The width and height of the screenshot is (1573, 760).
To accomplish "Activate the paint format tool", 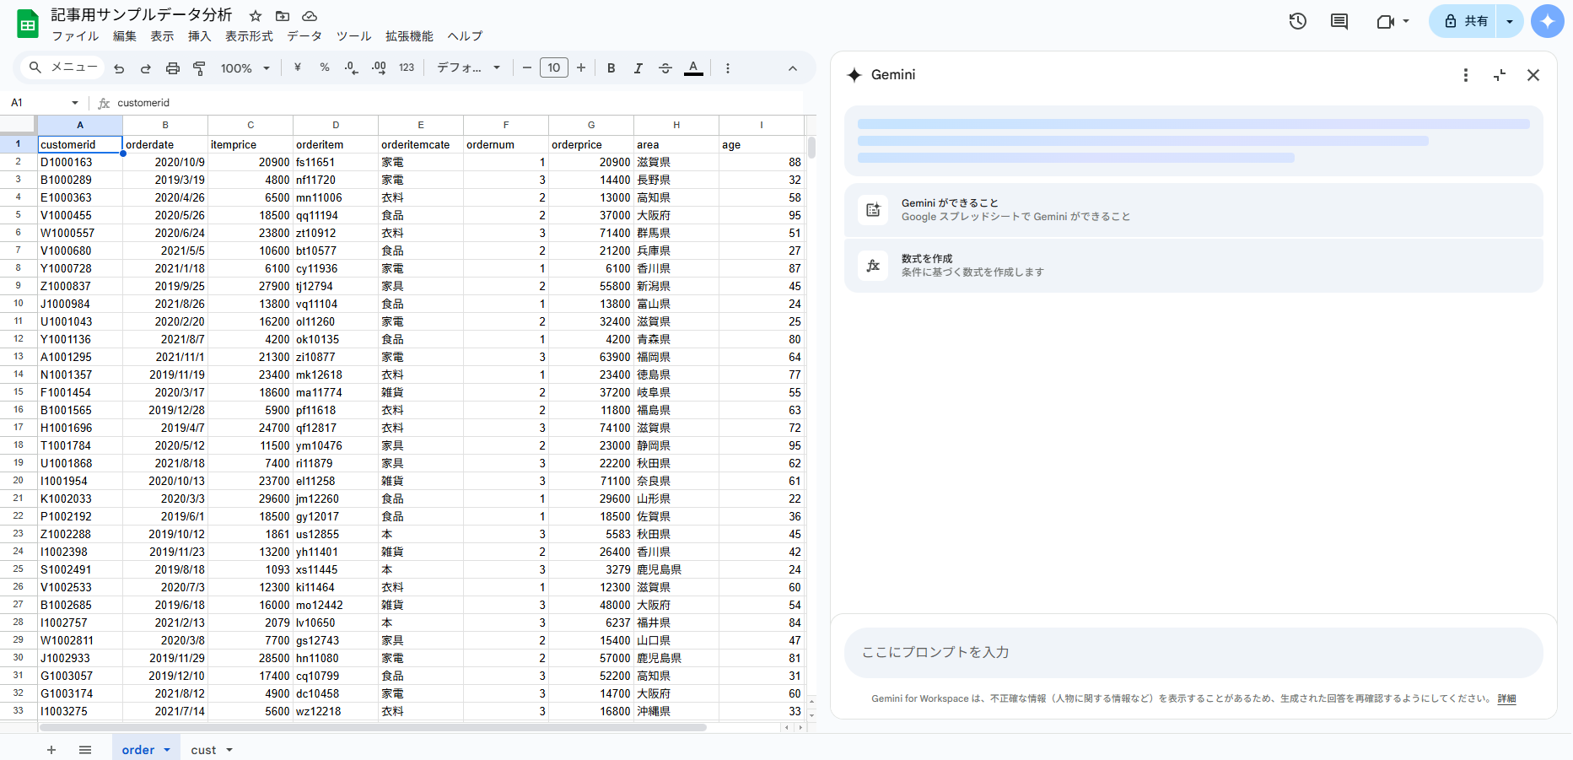I will [x=200, y=68].
